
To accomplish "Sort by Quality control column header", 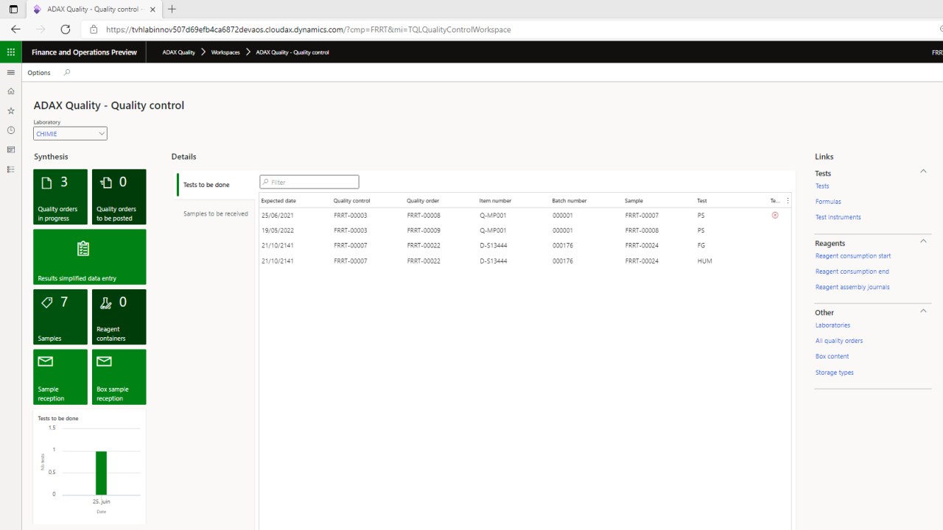I will point(351,201).
